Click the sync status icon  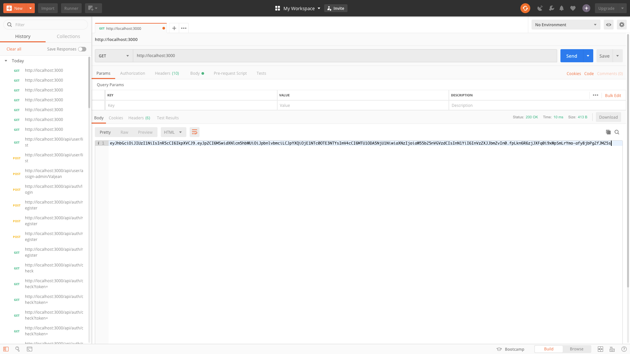pyautogui.click(x=525, y=8)
